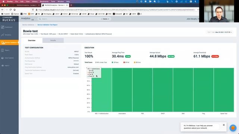Click the DNS chart bar
This screenshot has height=134, width=239.
click(x=183, y=90)
